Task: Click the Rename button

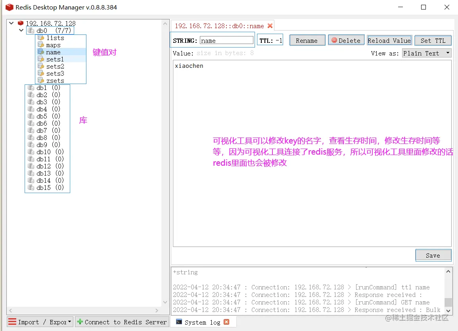Action: coord(307,40)
